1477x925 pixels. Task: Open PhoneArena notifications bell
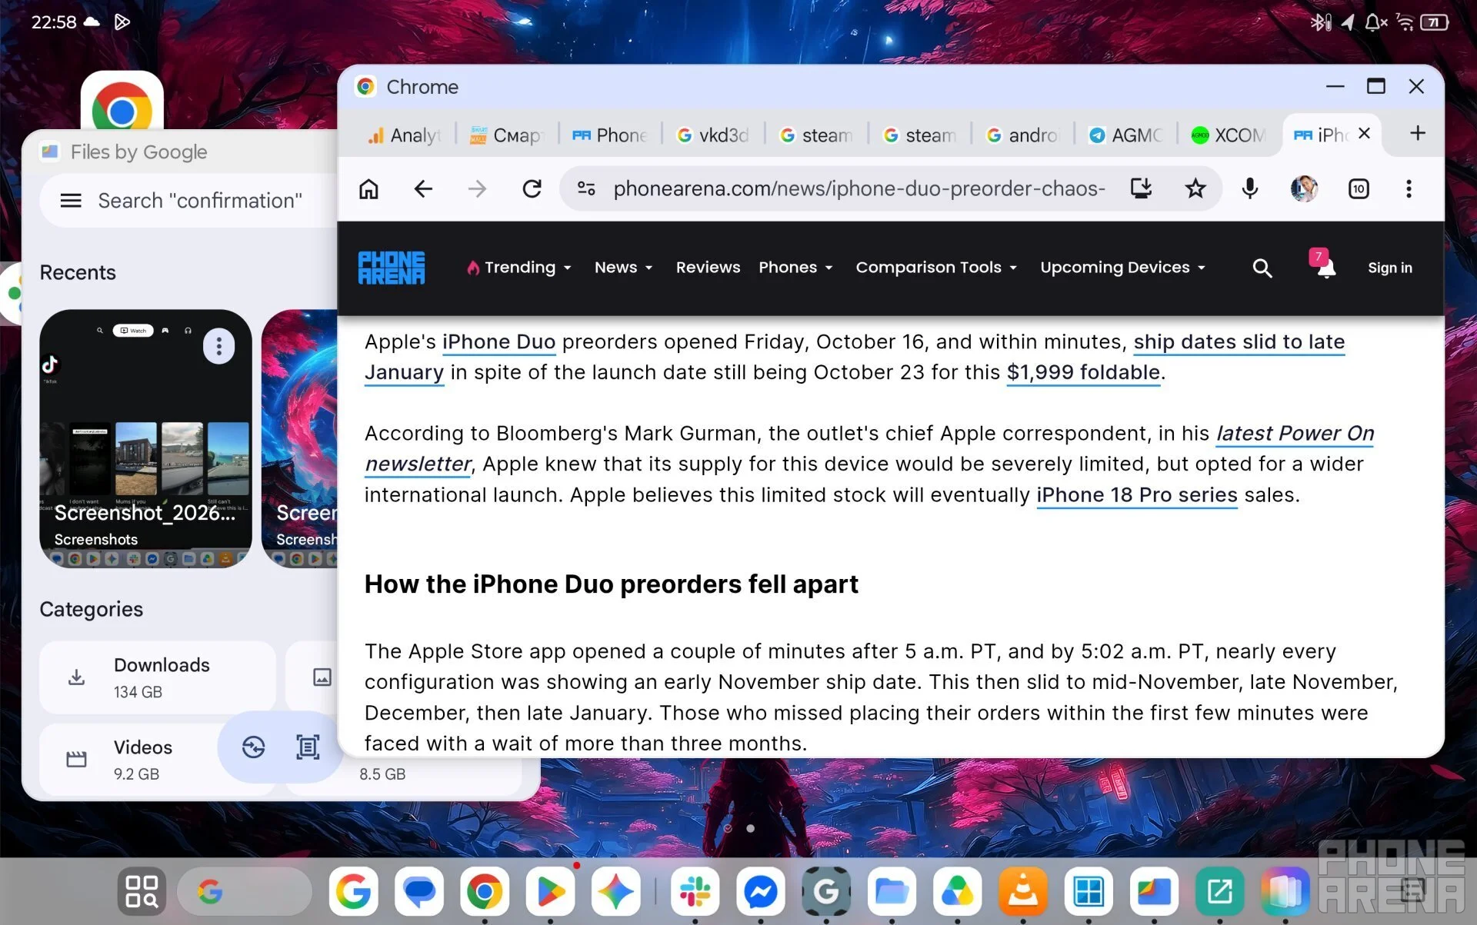coord(1324,265)
